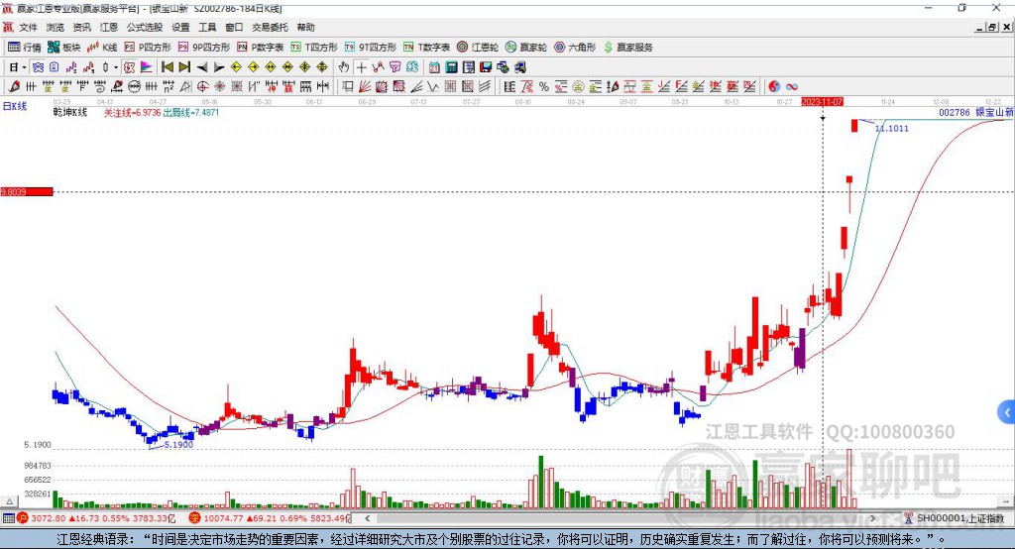Viewport: 1015px width, 549px height.
Task: Click the 2023-11-07 date marker
Action: click(822, 102)
